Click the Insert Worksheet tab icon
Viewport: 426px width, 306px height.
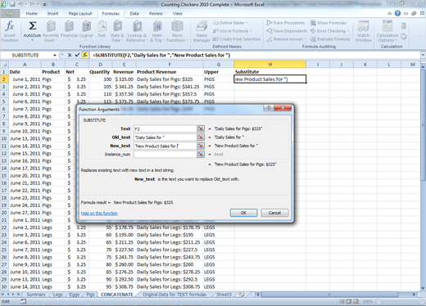242,295
